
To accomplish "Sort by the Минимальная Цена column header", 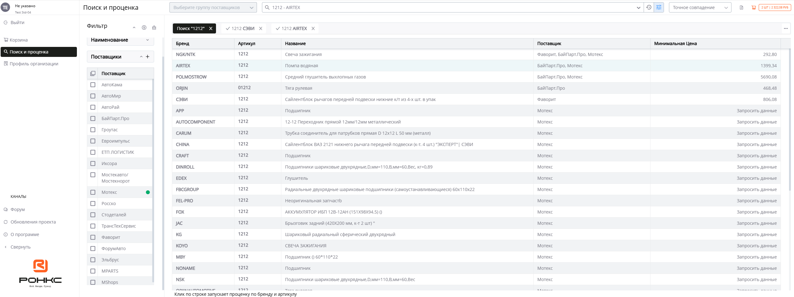I will click(x=715, y=43).
